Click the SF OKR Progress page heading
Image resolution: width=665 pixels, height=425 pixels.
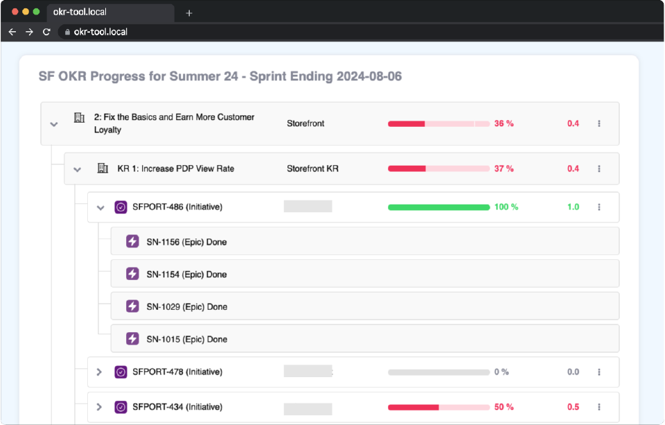click(x=220, y=76)
